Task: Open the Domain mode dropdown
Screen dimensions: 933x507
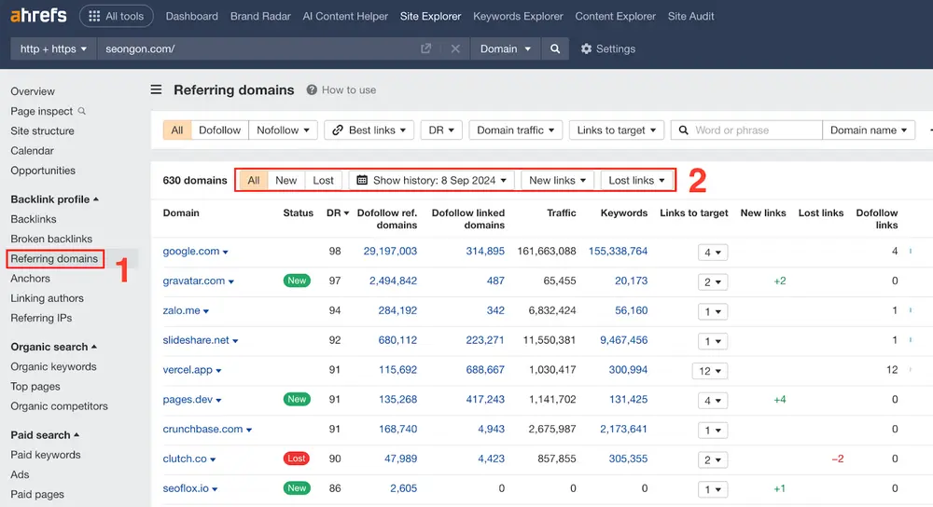Action: [x=505, y=48]
